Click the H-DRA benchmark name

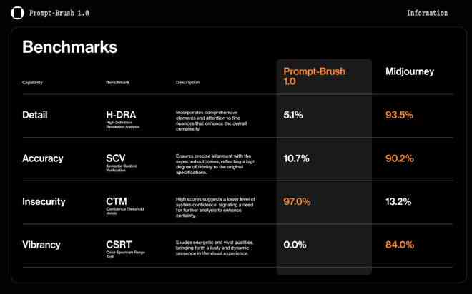pyautogui.click(x=121, y=115)
